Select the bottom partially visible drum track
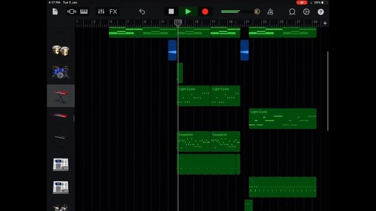This screenshot has height=211, width=376. tap(61, 207)
